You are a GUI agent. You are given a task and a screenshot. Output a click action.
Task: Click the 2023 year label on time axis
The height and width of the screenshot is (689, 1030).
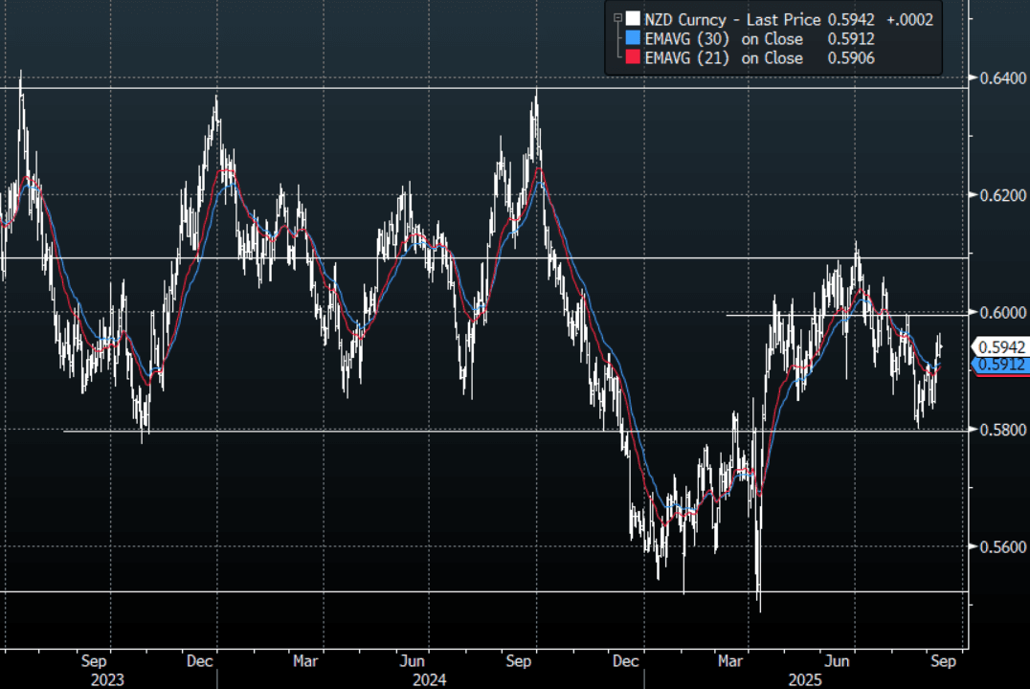pos(108,678)
